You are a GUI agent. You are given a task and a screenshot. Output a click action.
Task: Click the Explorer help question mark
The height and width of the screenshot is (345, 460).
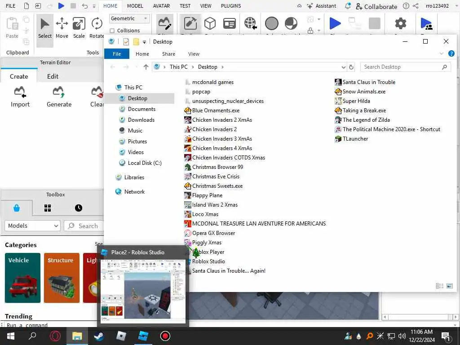[451, 53]
